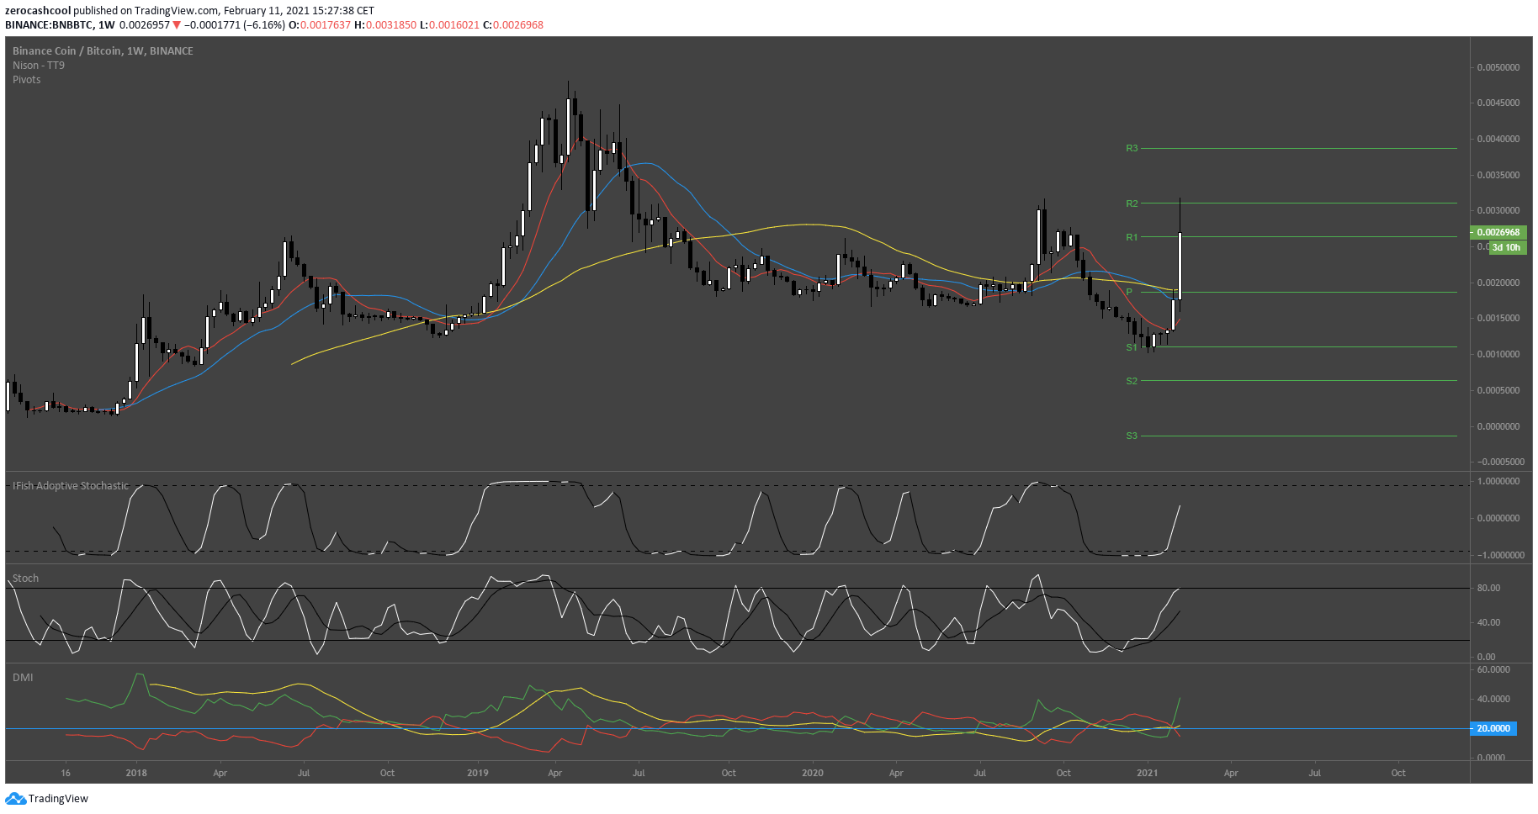
Task: Click the low value L:0.0016021
Action: tap(449, 25)
